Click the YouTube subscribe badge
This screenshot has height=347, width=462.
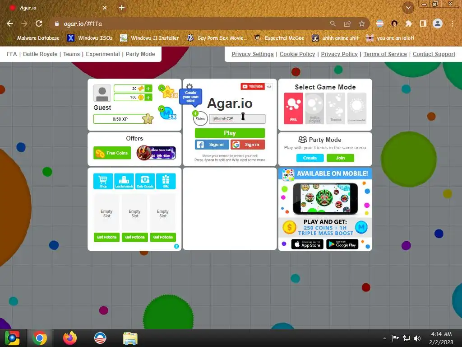(253, 86)
